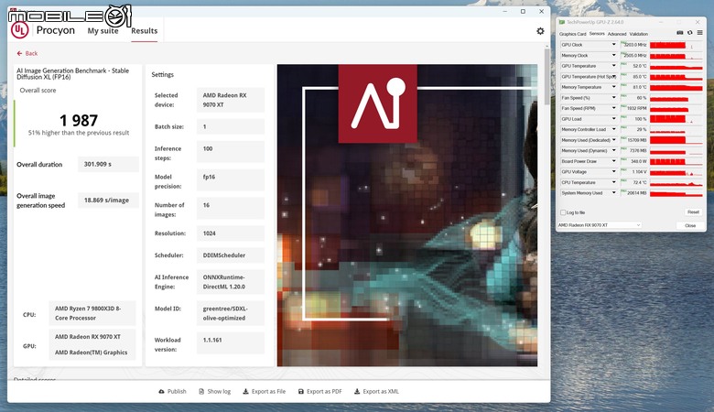Screen dimensions: 714x412
Task: Expand the CPU Temperature sensor dropdown
Action: (614, 182)
